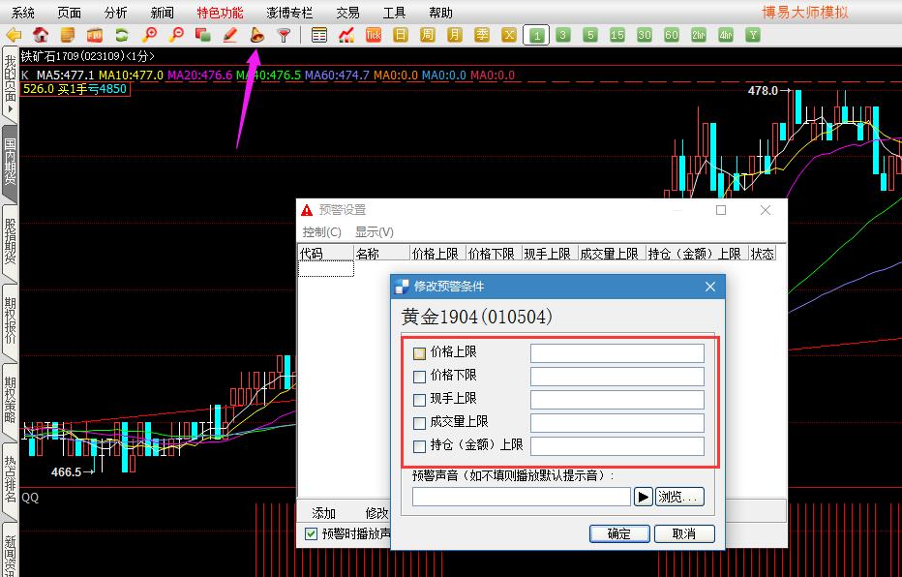The height and width of the screenshot is (577, 902).
Task: Open the 控制(C) menu in the alert window
Action: 321,231
